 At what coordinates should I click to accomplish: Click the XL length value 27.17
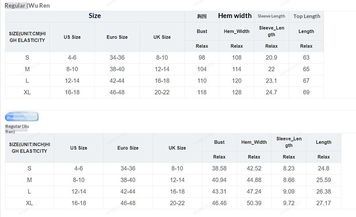pos(324,203)
